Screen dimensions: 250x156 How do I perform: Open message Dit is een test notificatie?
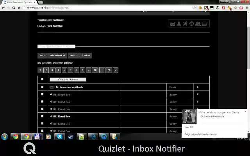70,87
